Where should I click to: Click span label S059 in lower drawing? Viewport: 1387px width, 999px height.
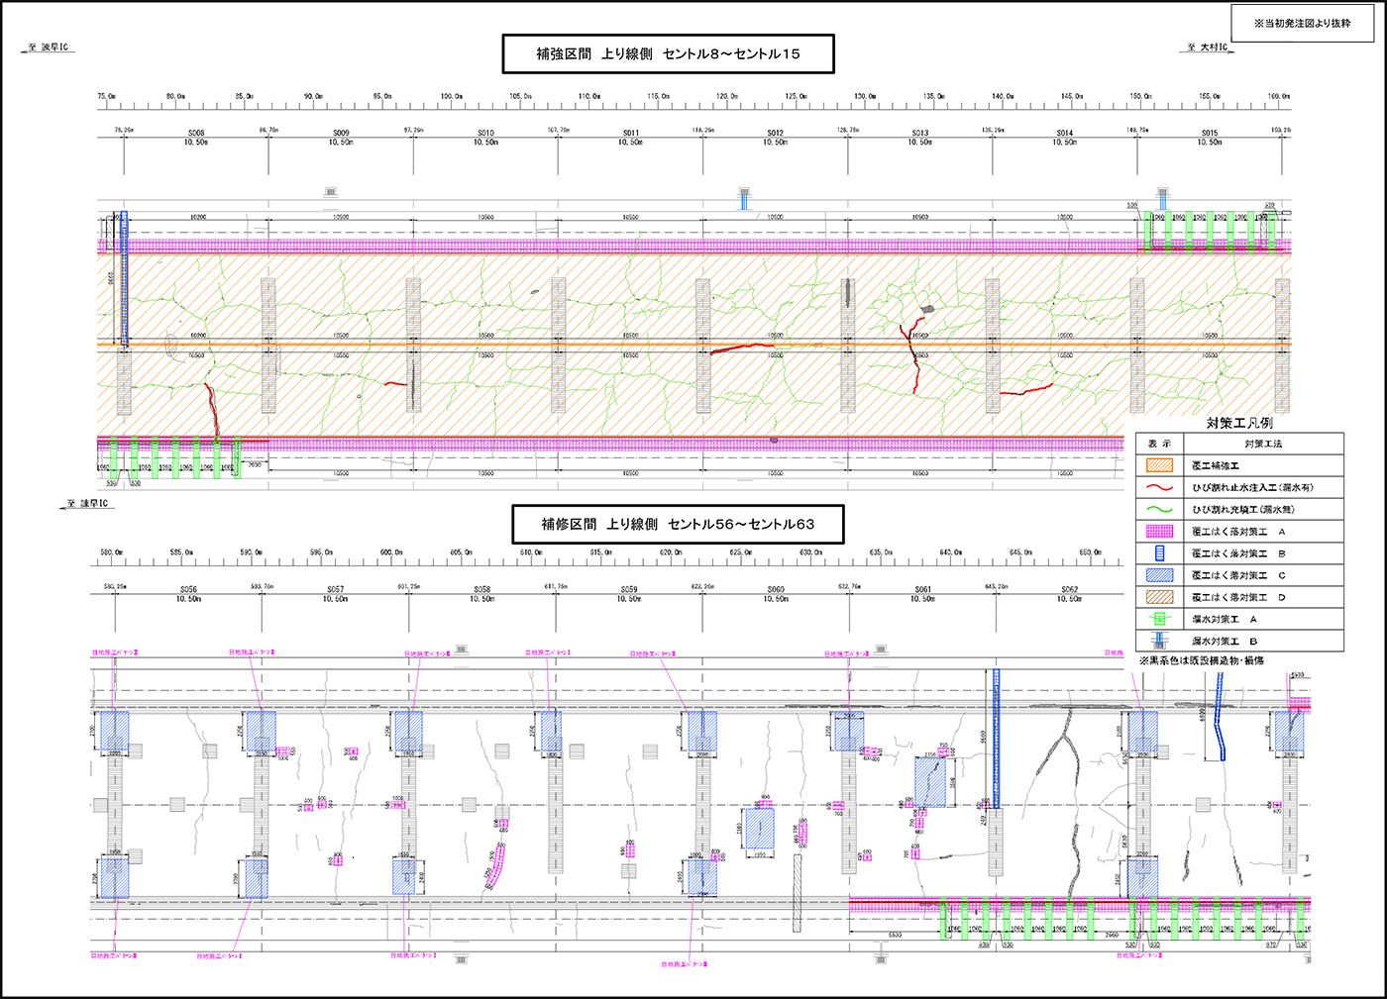629,589
